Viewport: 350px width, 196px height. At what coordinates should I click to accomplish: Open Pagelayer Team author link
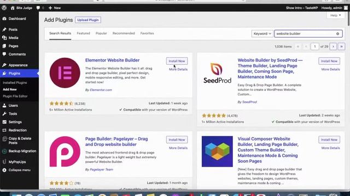101,169
